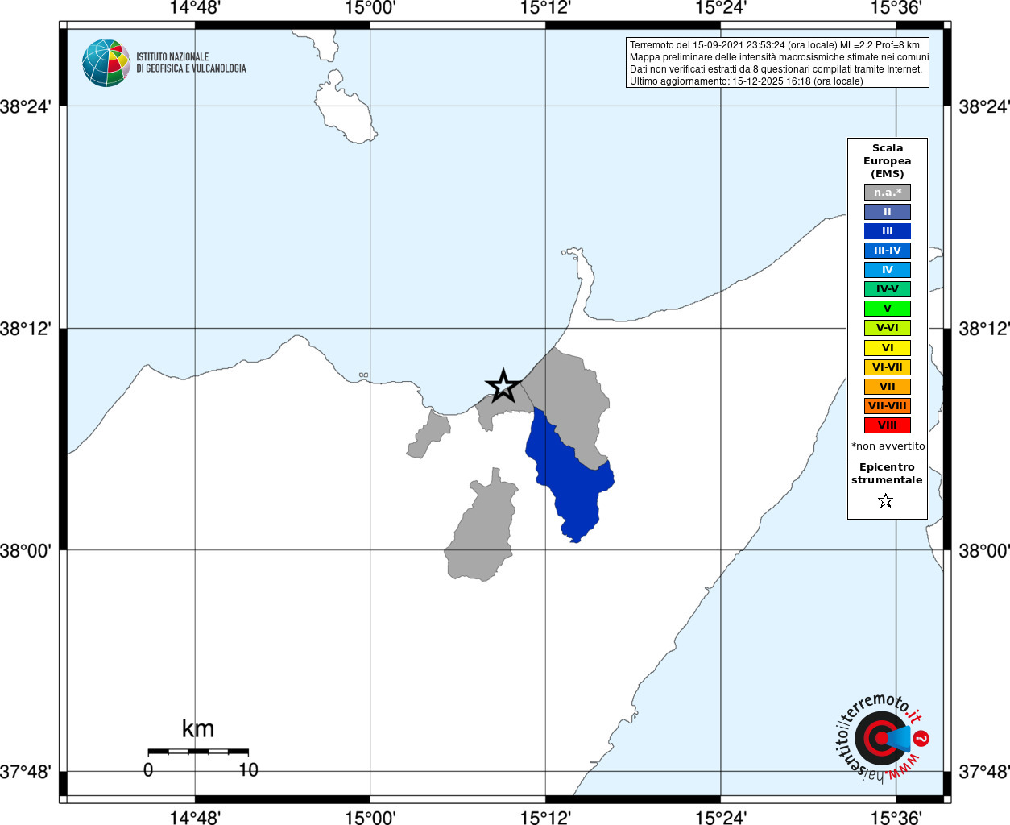Click the haisentitoilterremoto.it logo
Screen dimensions: 1010x825
pyautogui.click(x=880, y=737)
